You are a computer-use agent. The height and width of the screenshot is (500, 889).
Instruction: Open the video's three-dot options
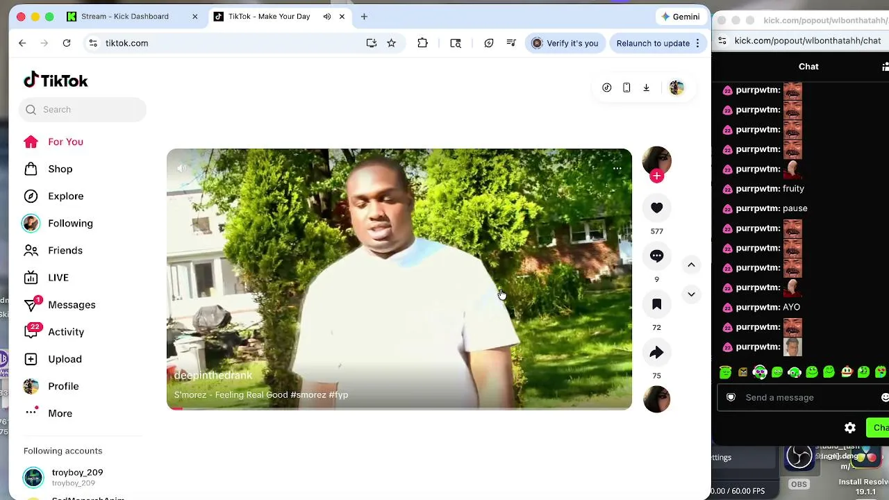coord(617,168)
